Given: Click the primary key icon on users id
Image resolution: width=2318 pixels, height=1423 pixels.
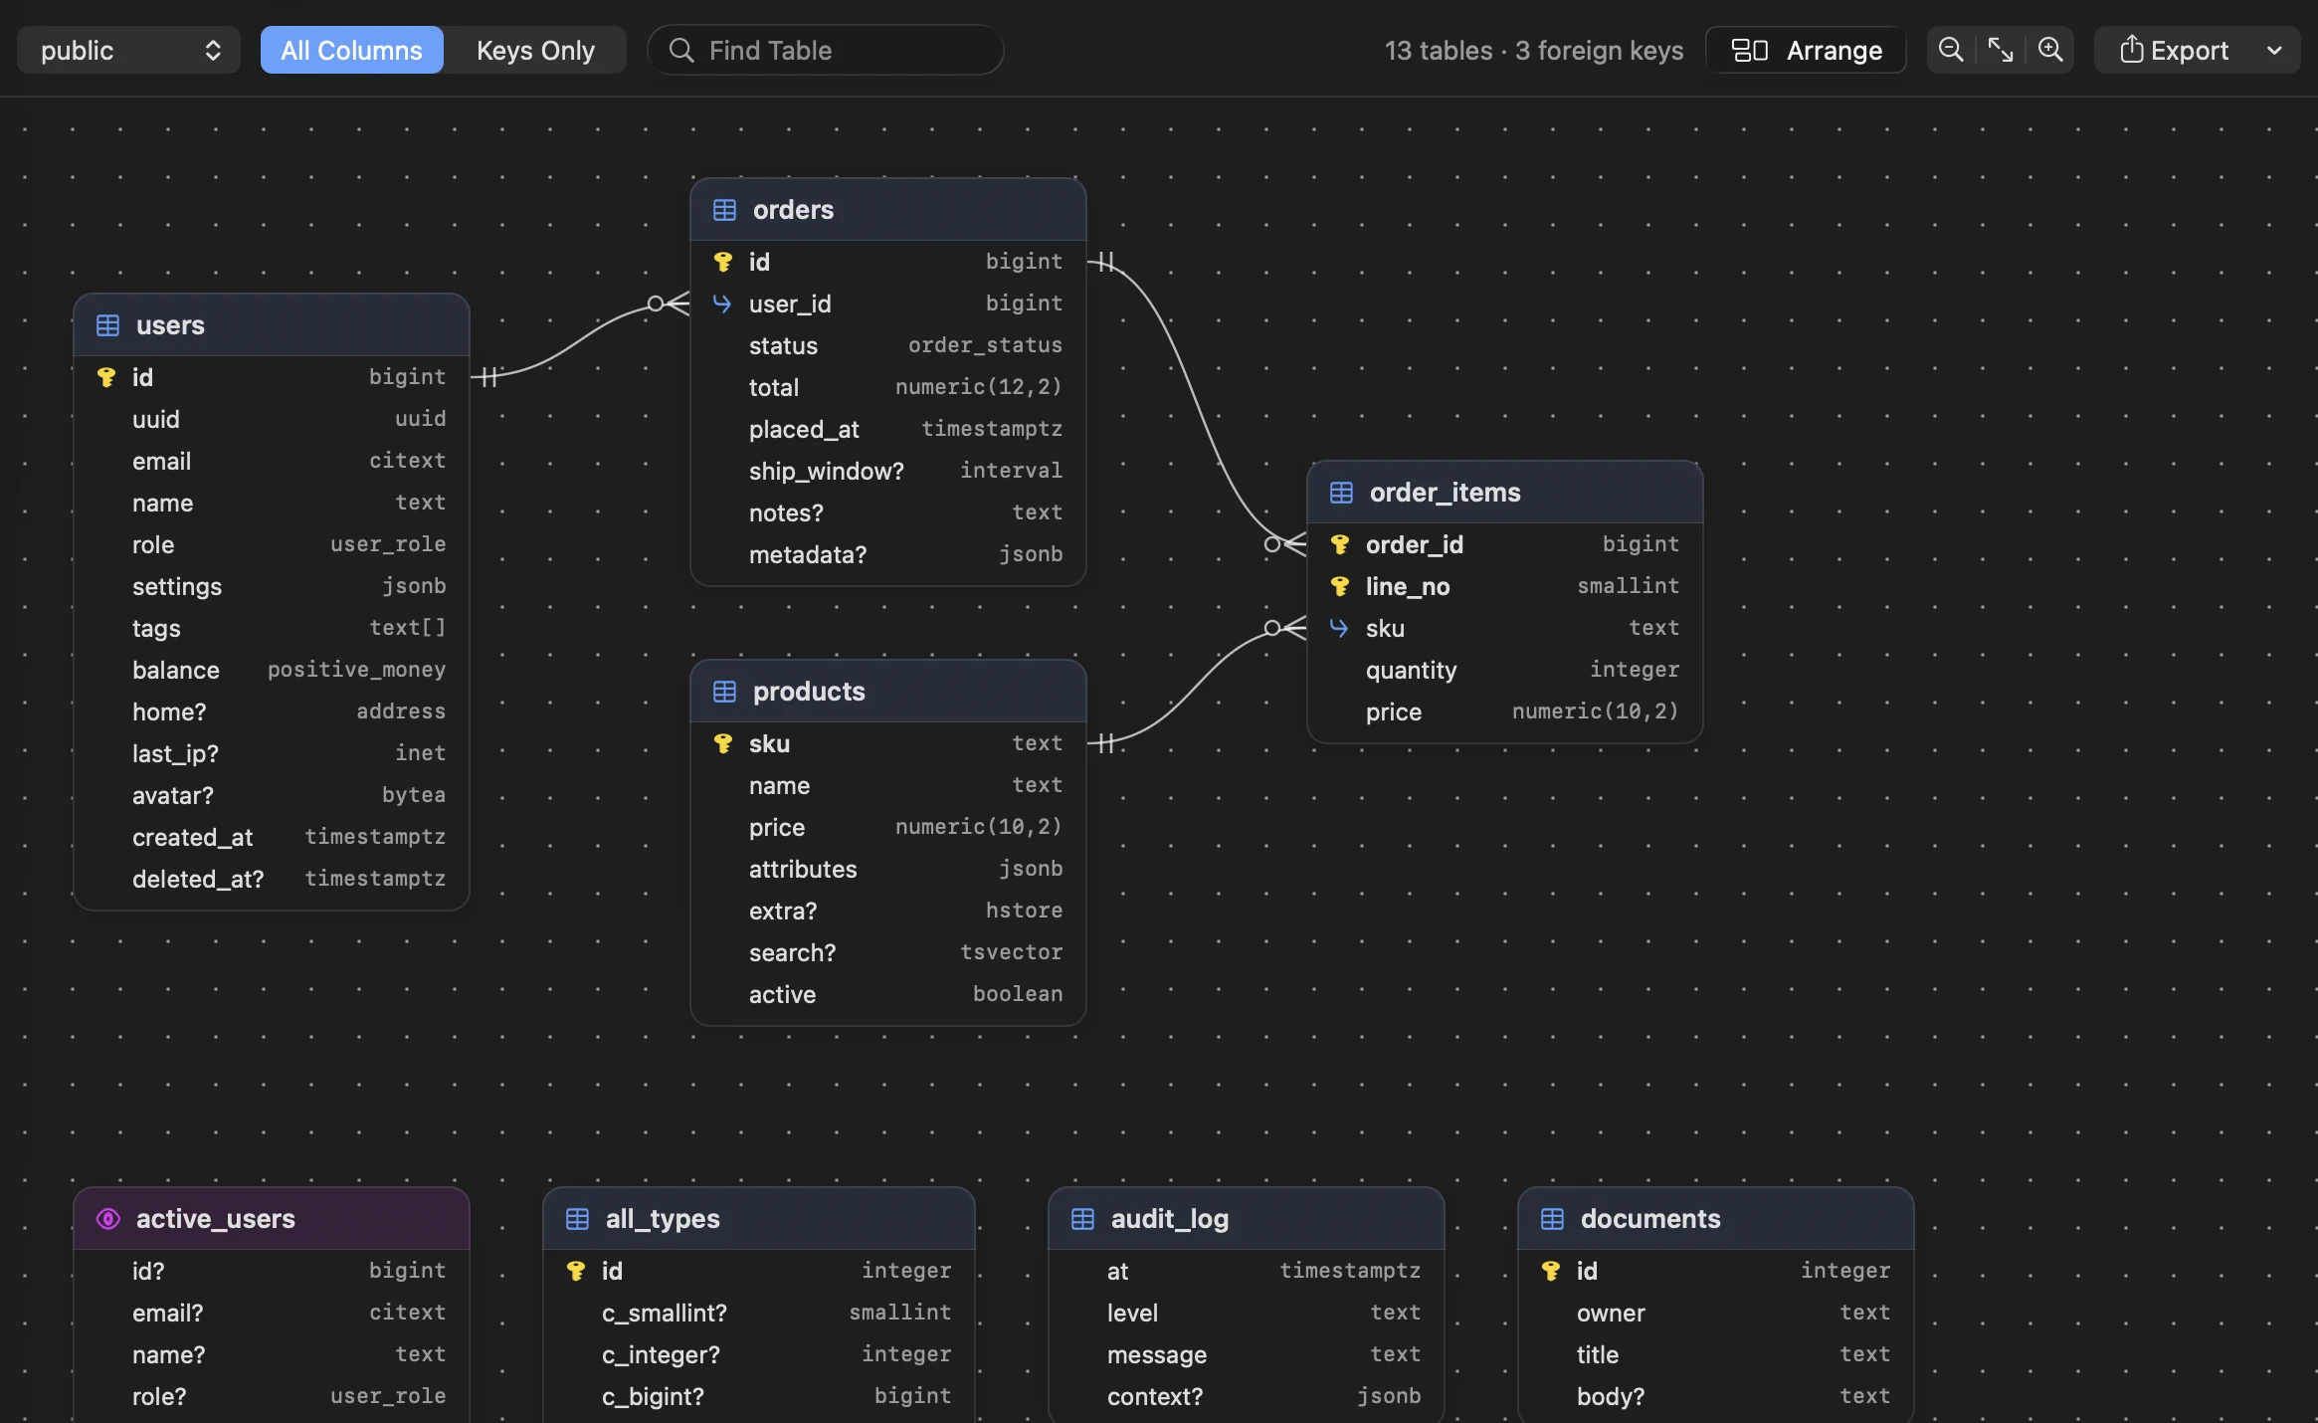Looking at the screenshot, I should pos(106,377).
